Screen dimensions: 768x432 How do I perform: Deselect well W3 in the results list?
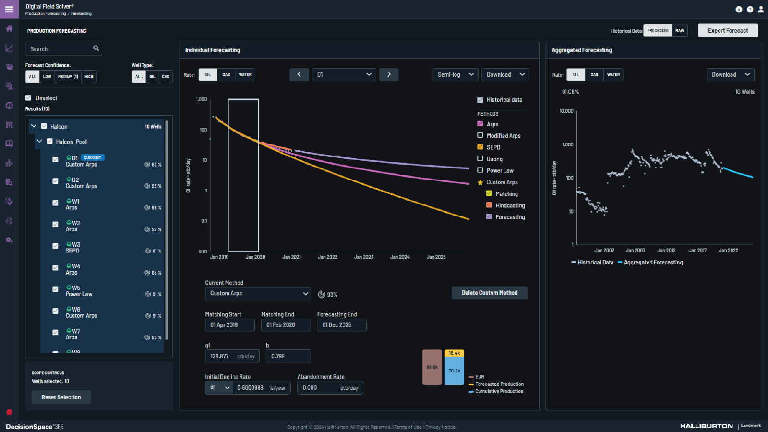tap(55, 246)
